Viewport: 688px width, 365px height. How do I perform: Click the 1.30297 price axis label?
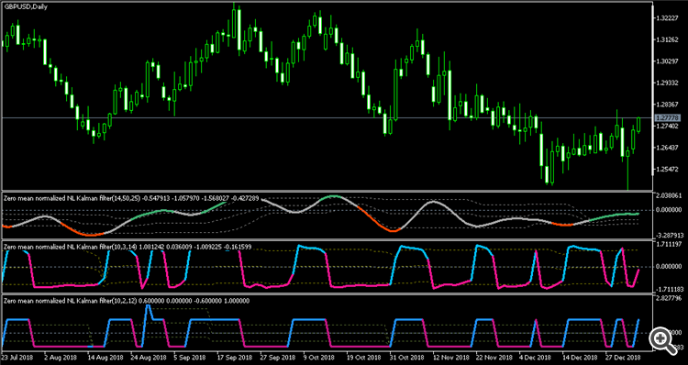point(667,61)
